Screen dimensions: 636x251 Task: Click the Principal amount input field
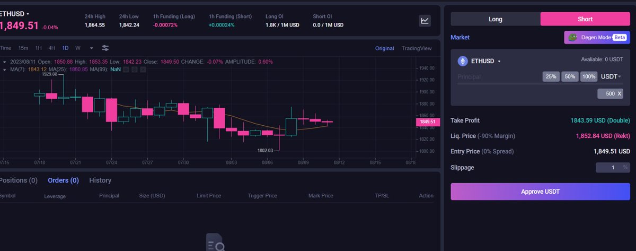coord(498,77)
